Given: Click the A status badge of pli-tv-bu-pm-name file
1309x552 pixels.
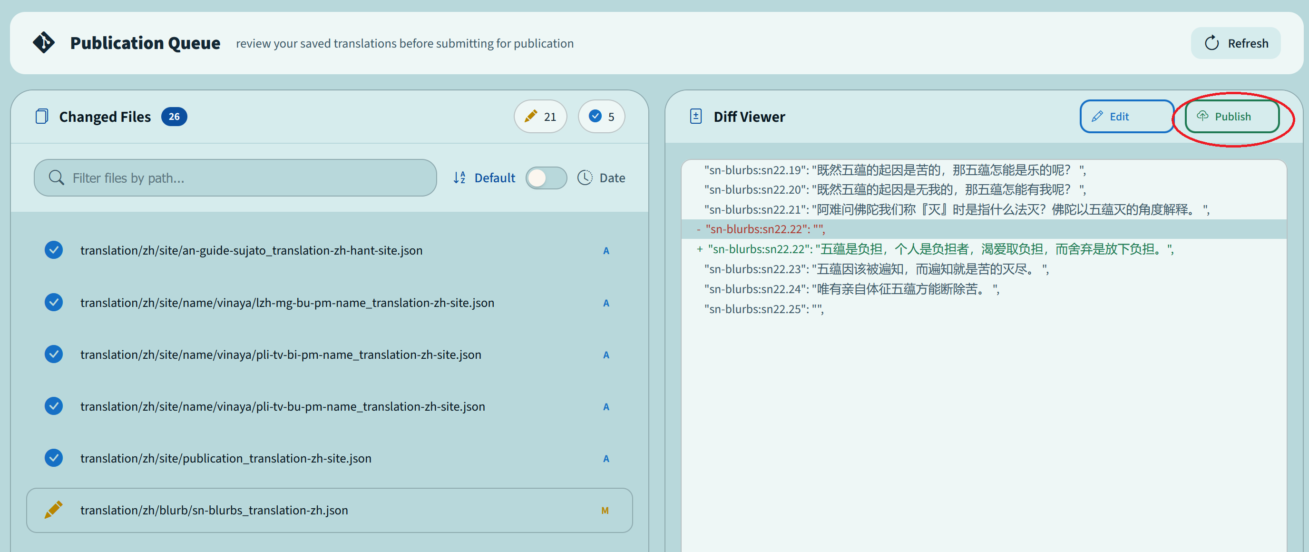Looking at the screenshot, I should pos(606,407).
